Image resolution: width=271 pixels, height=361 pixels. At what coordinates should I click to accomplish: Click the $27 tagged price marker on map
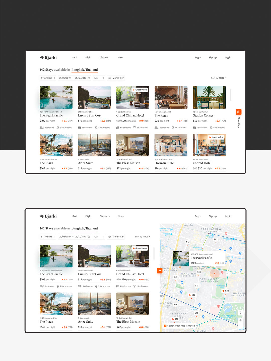click(x=175, y=319)
